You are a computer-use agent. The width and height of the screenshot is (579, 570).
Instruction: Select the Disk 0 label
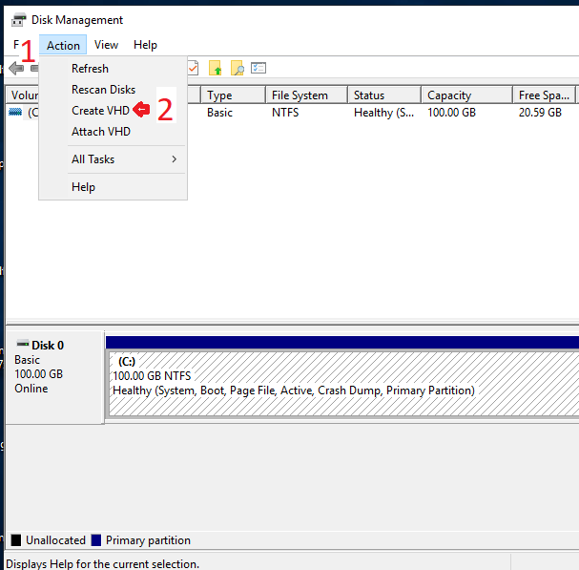coord(48,346)
